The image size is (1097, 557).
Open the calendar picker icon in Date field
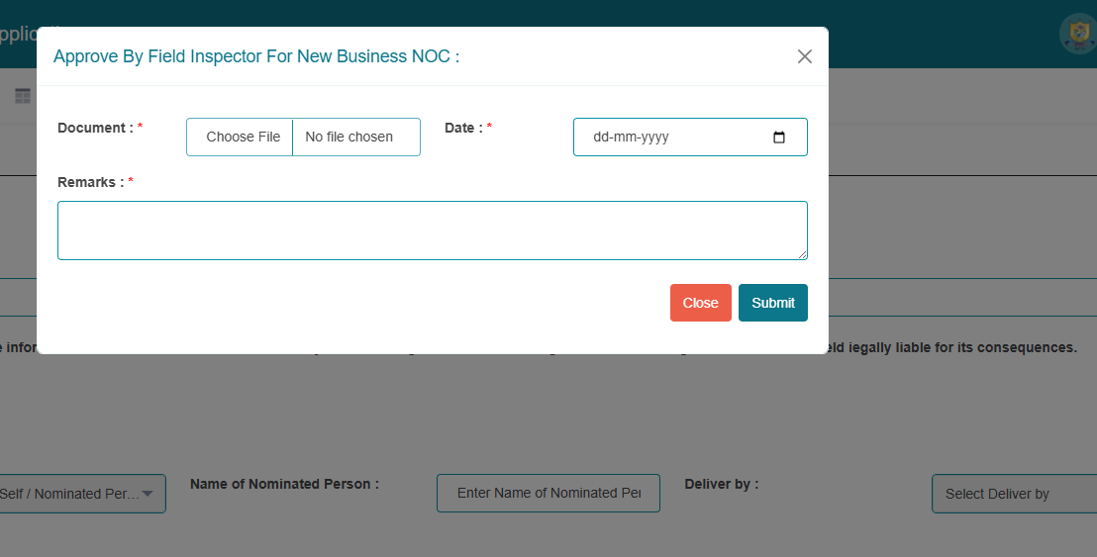(x=778, y=138)
